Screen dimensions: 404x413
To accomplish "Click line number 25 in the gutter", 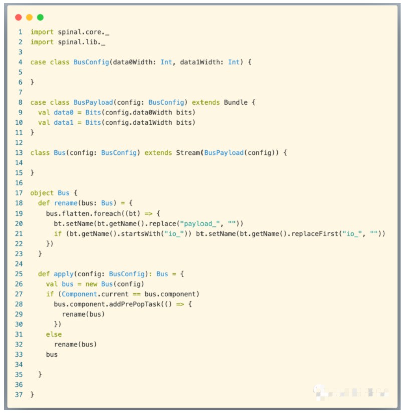I will [x=19, y=274].
